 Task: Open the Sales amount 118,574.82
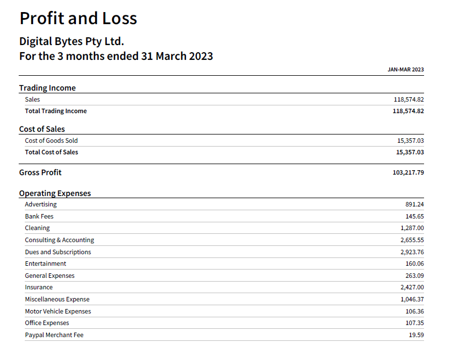click(409, 99)
